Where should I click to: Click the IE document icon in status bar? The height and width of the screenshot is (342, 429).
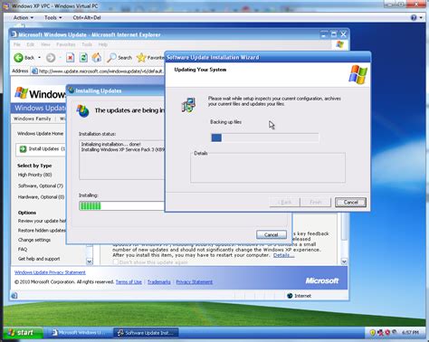click(14, 296)
